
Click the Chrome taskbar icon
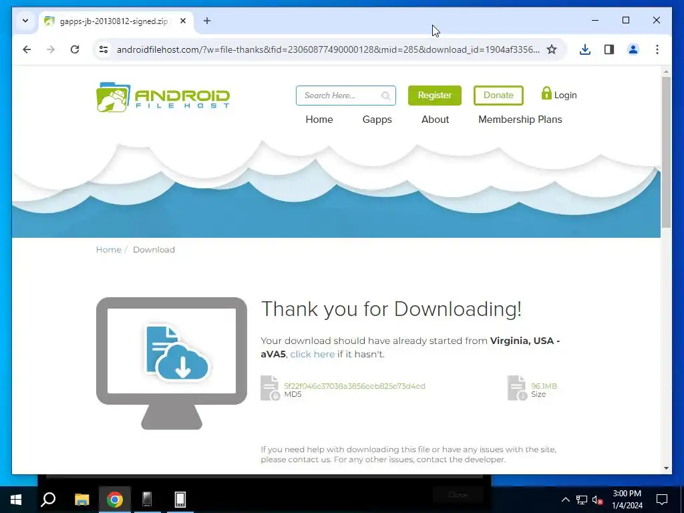pos(115,500)
